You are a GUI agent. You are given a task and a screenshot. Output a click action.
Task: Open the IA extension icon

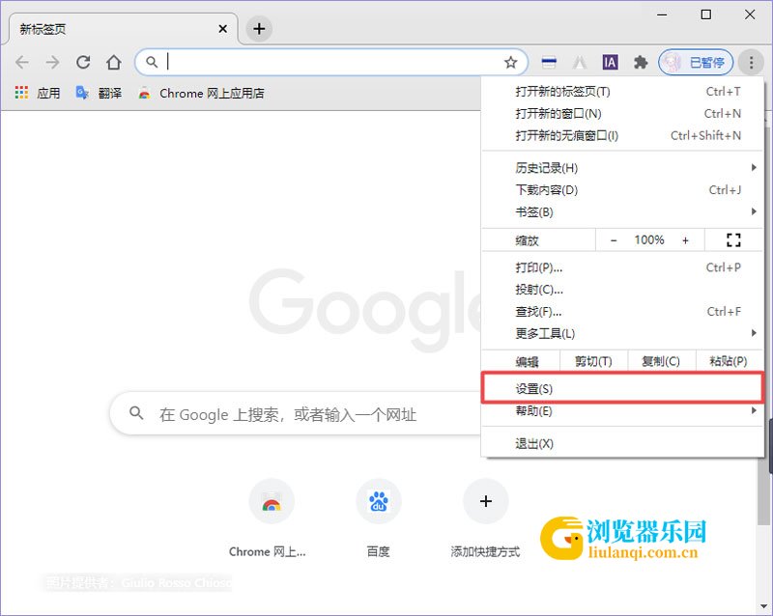(611, 62)
